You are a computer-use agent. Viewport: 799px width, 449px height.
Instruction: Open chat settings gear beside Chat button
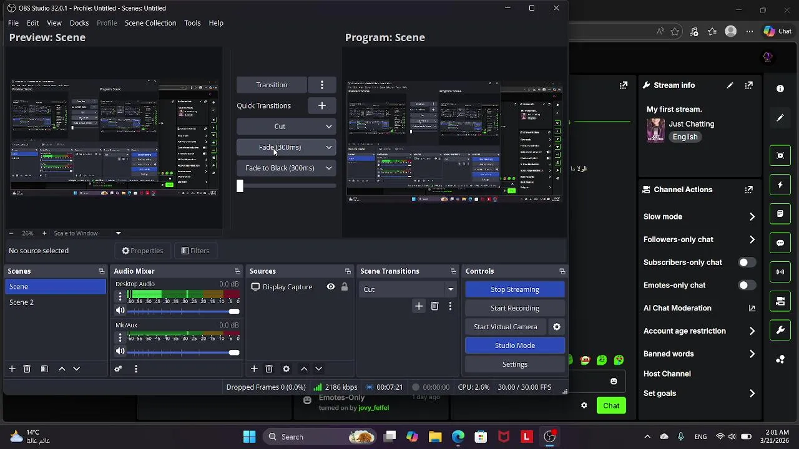tap(584, 405)
